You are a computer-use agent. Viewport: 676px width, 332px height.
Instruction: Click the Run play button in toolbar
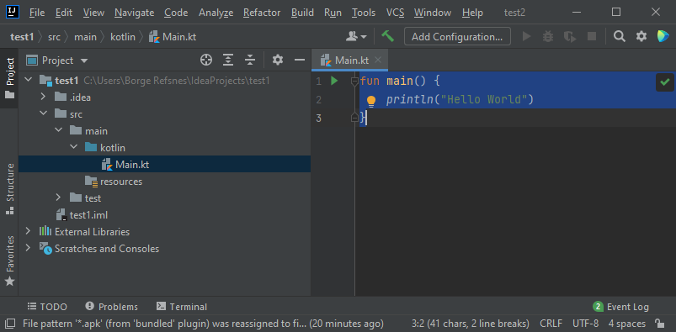tap(526, 37)
